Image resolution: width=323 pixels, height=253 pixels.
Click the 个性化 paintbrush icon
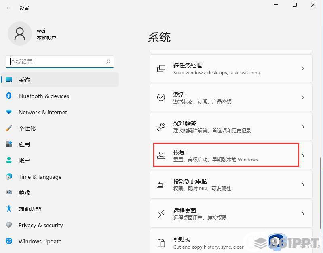[x=9, y=128]
